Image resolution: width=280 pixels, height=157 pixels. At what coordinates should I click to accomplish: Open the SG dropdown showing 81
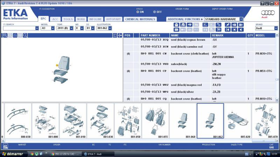click(93, 28)
